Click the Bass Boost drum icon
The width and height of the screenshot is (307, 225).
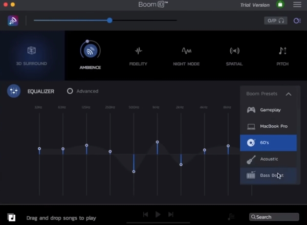coord(251,175)
